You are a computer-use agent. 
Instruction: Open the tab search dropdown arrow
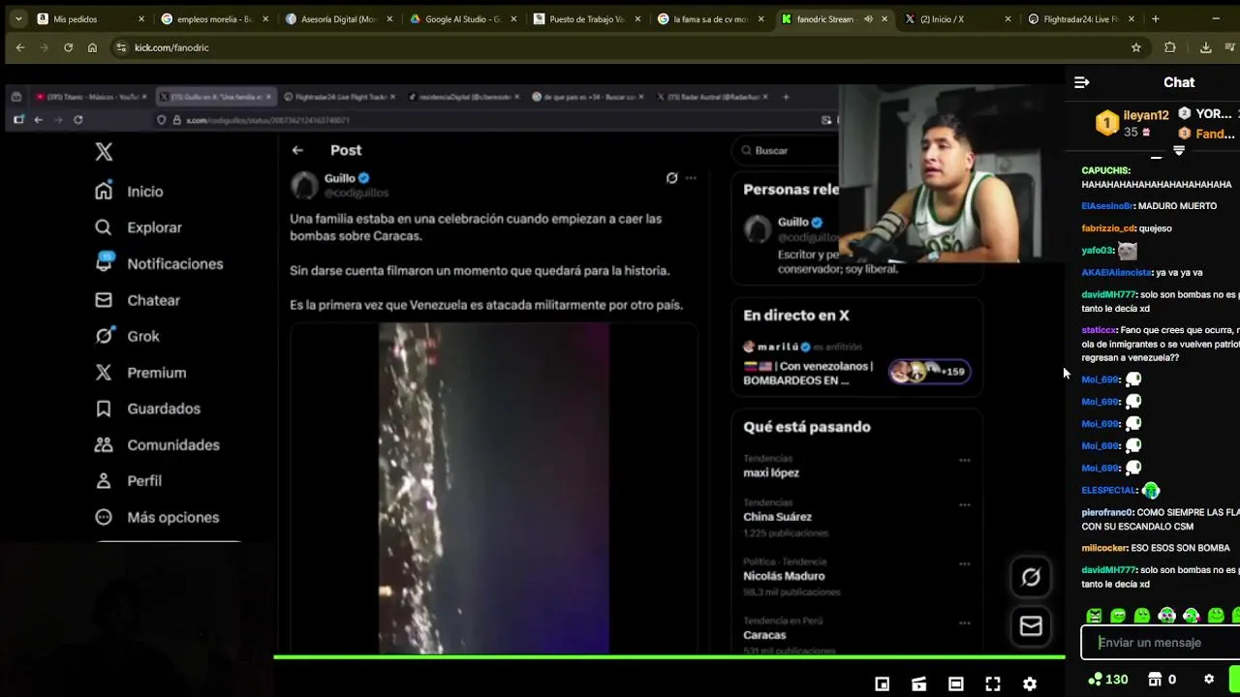pyautogui.click(x=17, y=18)
